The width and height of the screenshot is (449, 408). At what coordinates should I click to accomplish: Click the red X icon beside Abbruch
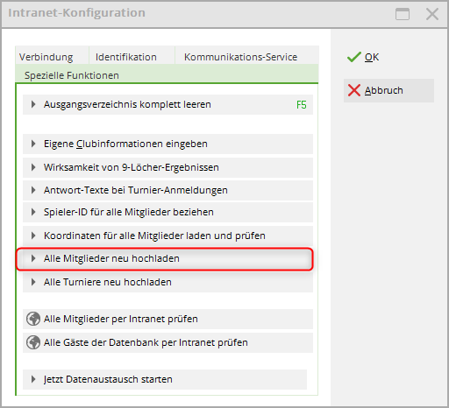[x=354, y=90]
